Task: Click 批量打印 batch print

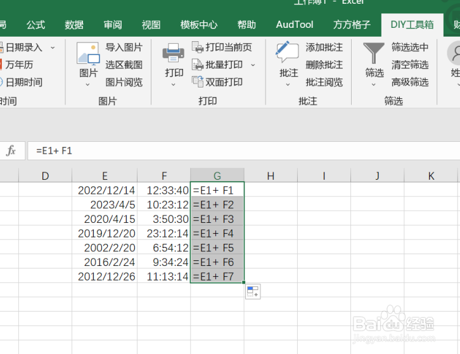Action: pos(217,65)
